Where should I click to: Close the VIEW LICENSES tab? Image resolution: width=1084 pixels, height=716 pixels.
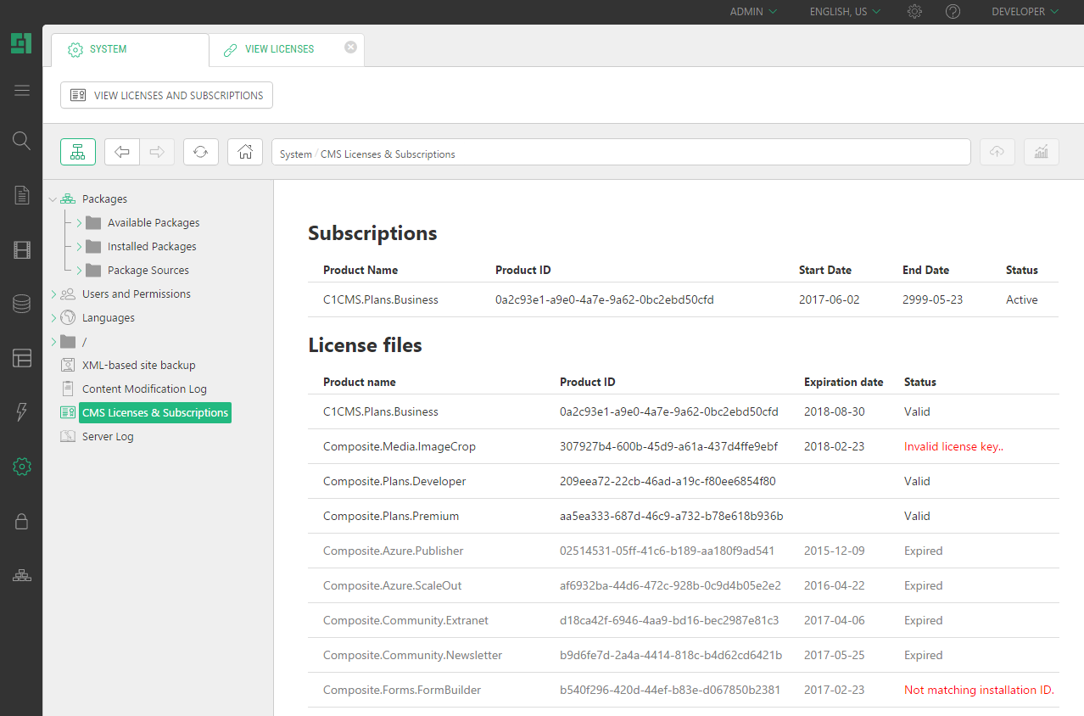(350, 48)
